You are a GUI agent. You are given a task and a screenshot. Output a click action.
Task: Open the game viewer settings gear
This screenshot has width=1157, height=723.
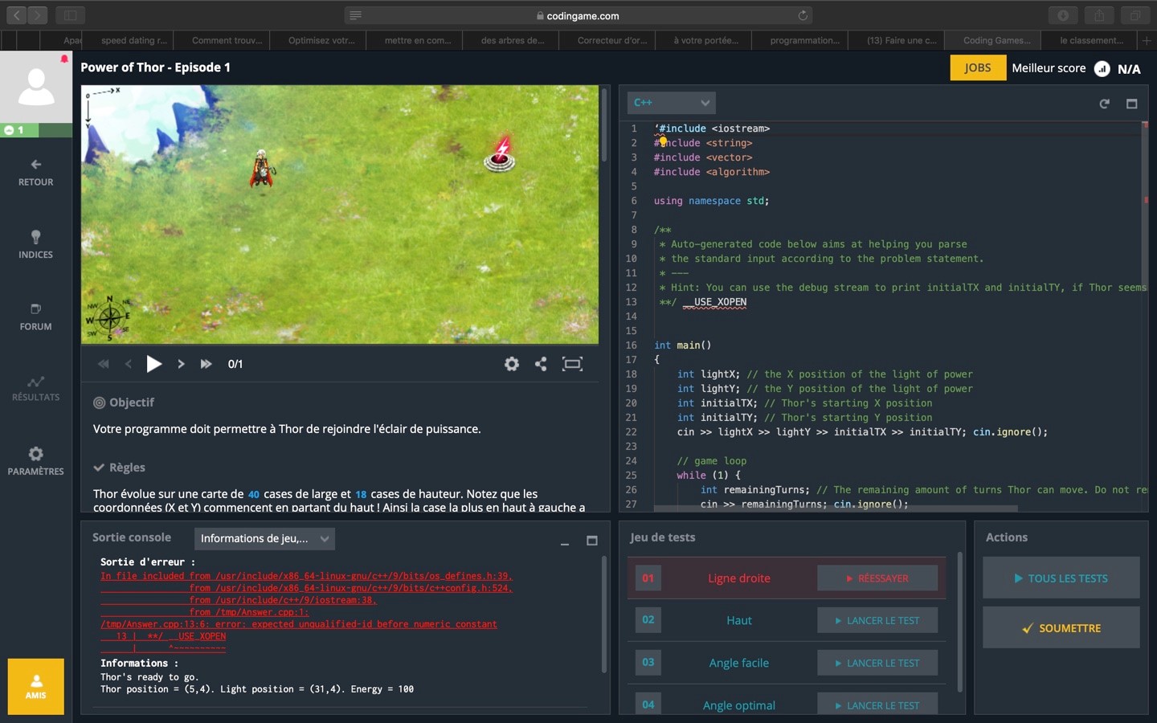512,364
